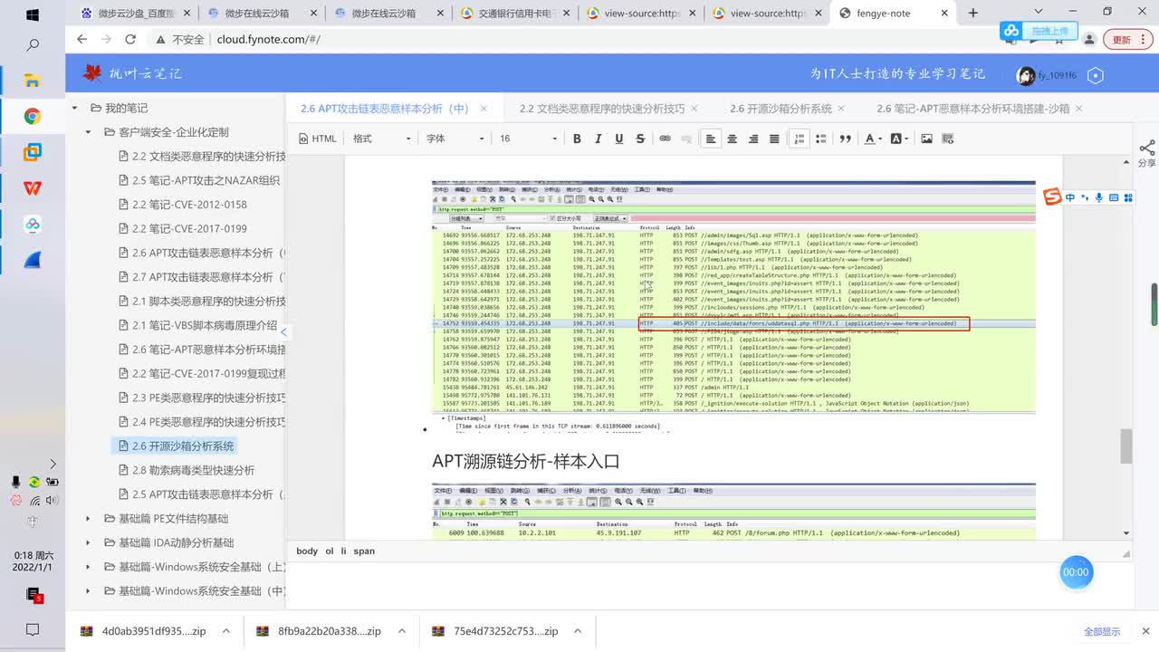
Task: Open note 2.1 笔记-VBS脚本病毒原理介绍
Action: coord(205,325)
